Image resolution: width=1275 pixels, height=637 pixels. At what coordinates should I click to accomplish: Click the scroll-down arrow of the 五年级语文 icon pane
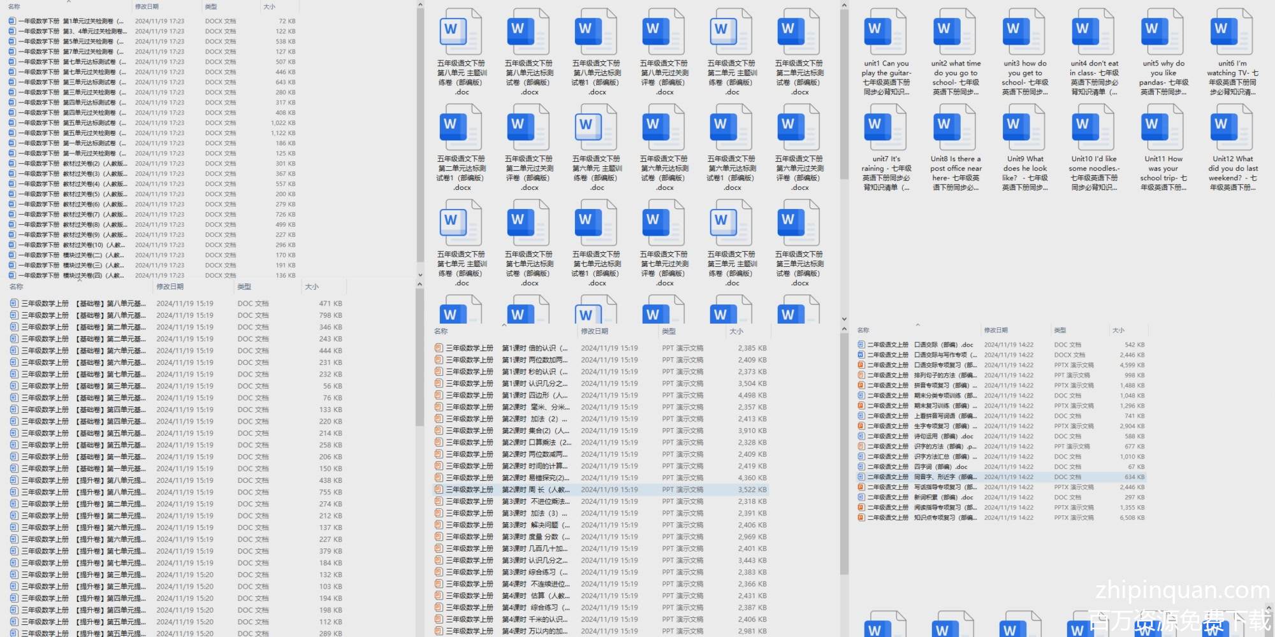click(x=844, y=319)
